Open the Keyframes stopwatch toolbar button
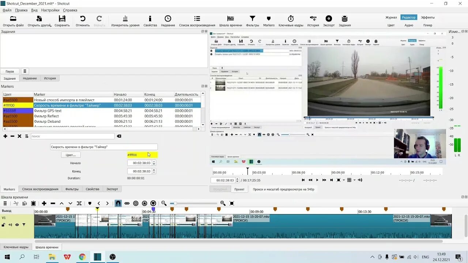This screenshot has height=263, width=468. point(291,21)
